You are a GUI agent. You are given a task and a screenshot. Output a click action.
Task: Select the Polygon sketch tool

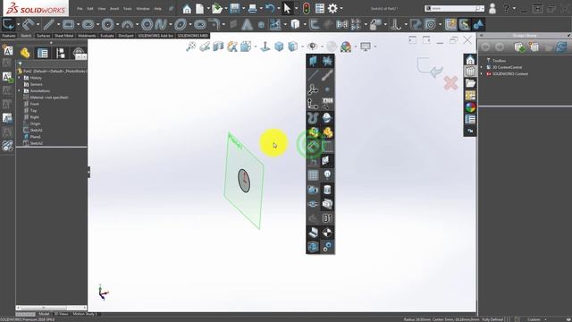147,24
